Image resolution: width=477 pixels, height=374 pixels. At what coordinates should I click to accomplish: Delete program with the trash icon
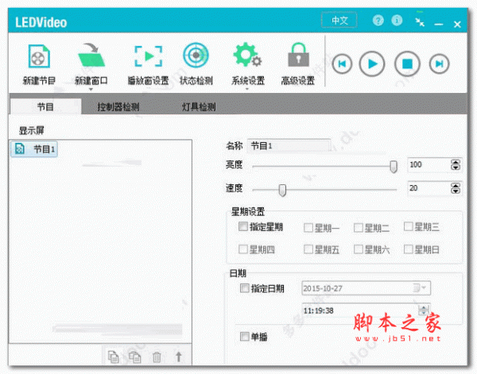pos(157,357)
